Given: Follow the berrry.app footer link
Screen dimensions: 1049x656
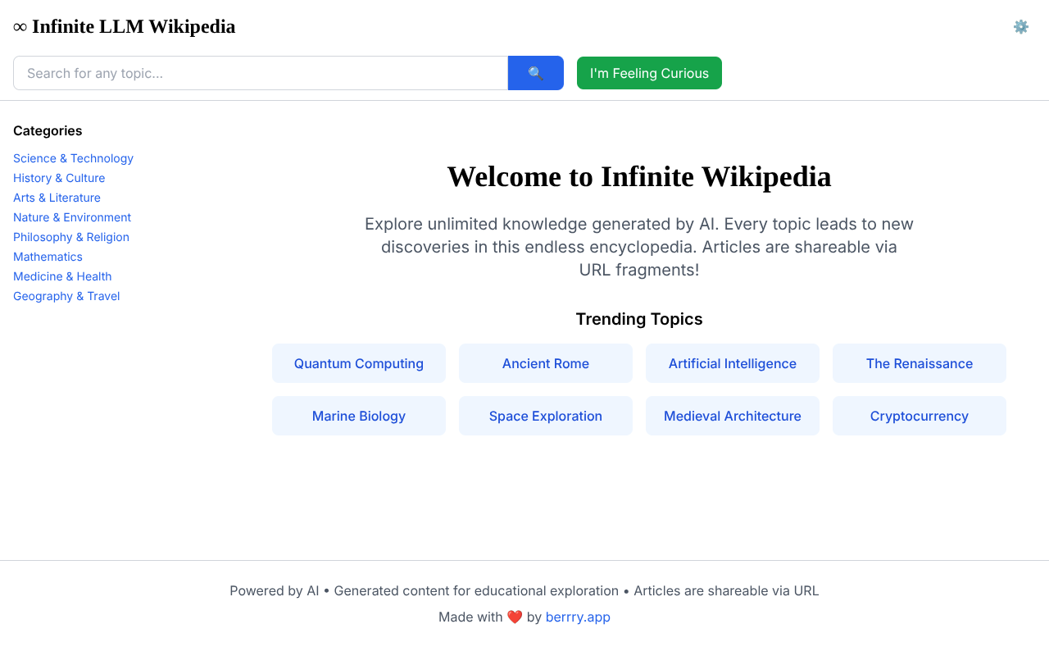Looking at the screenshot, I should point(578,617).
